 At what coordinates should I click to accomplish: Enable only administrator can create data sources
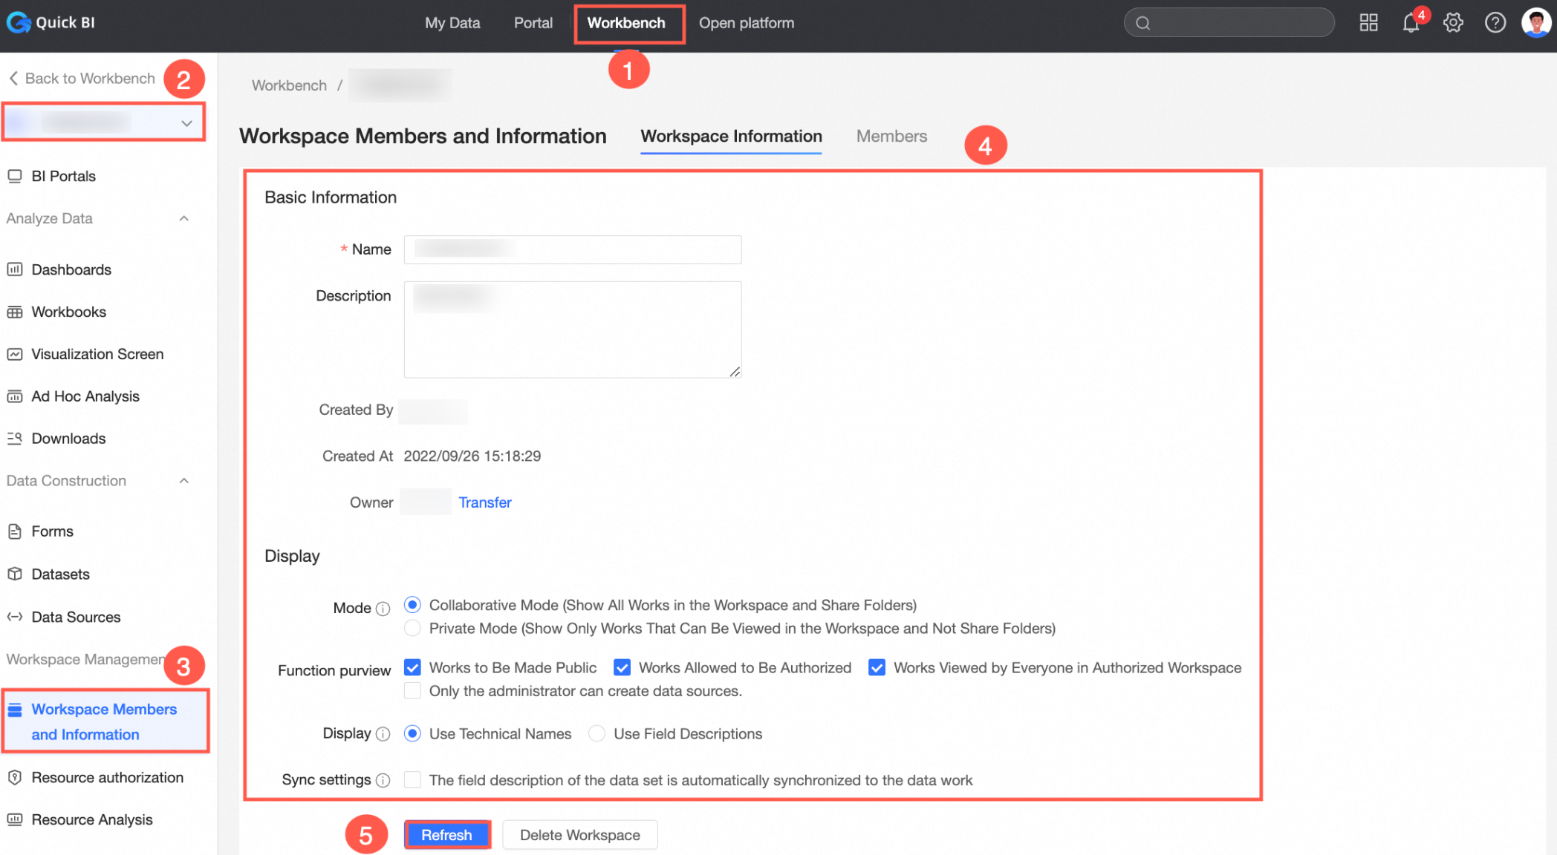pos(412,691)
